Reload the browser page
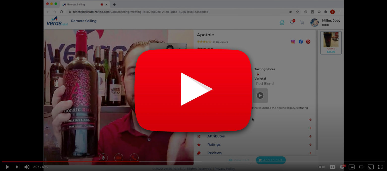 pyautogui.click(x=61, y=12)
